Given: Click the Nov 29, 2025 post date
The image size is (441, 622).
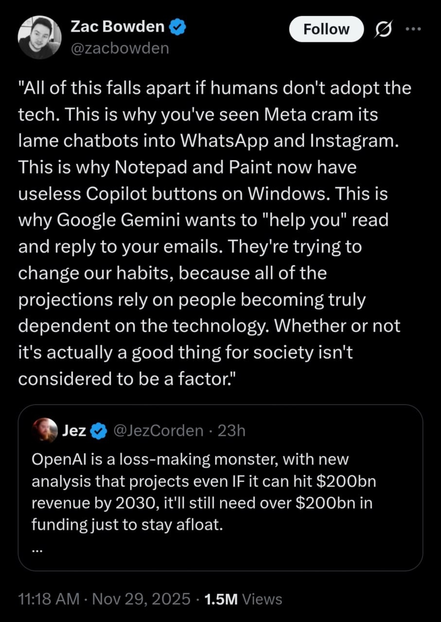Looking at the screenshot, I should (x=142, y=599).
